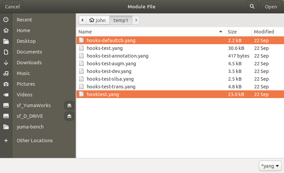Go back with the left path arrow
The height and width of the screenshot is (173, 284).
82,20
